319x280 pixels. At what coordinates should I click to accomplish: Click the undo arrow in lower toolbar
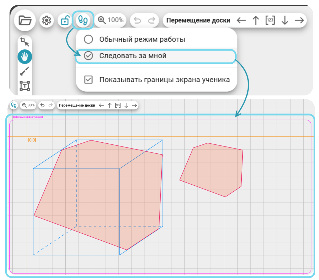(x=43, y=105)
